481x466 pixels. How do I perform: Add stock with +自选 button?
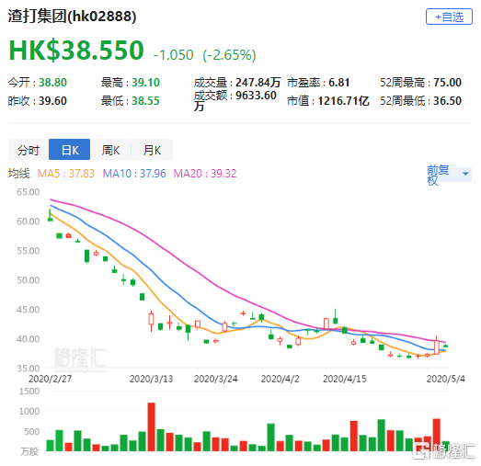[449, 17]
